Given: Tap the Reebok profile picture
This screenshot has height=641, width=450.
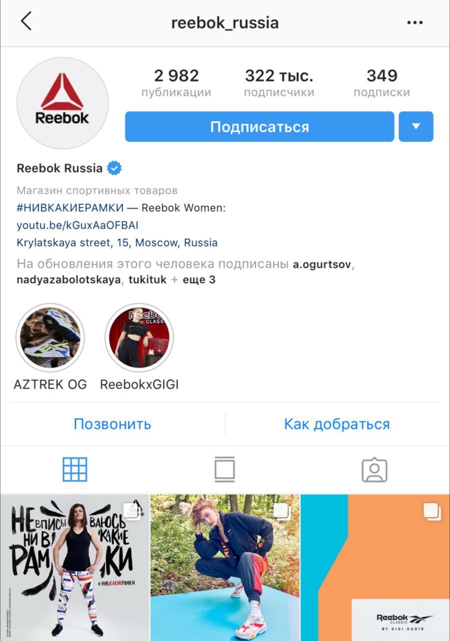Looking at the screenshot, I should 63,103.
